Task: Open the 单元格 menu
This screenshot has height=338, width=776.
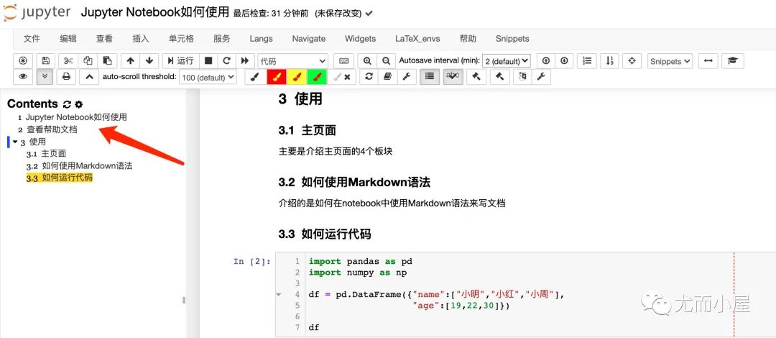Action: coord(181,39)
